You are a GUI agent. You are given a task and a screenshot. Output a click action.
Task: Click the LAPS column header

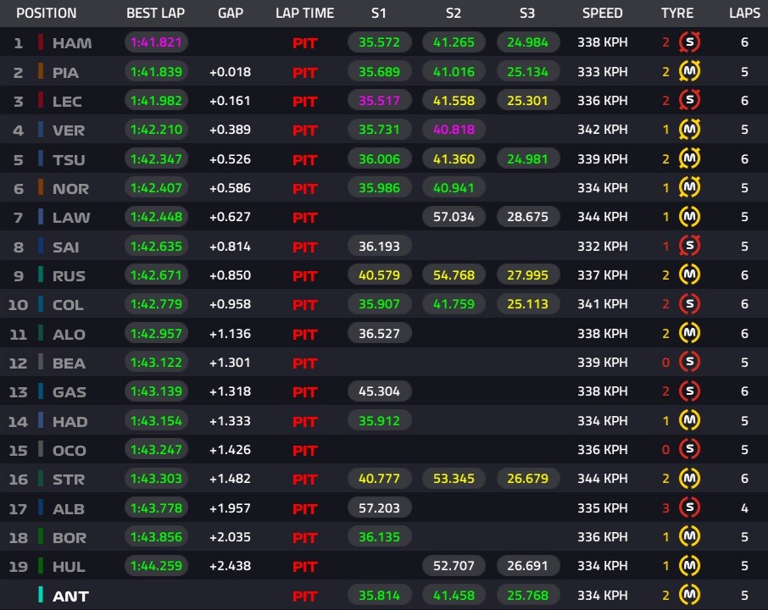tap(744, 14)
